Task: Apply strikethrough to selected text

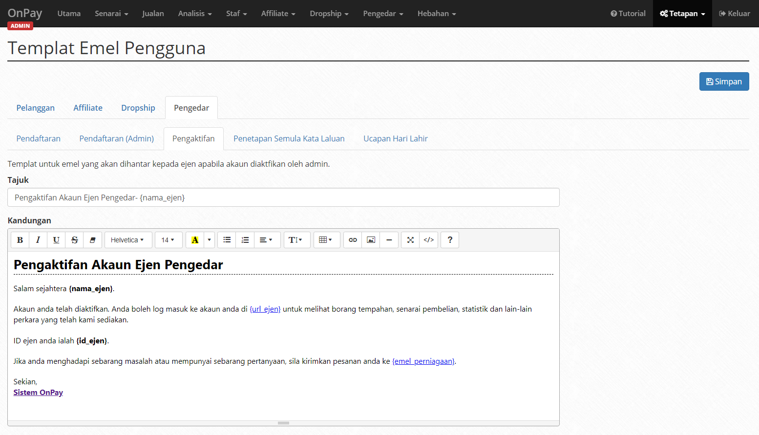Action: tap(75, 240)
